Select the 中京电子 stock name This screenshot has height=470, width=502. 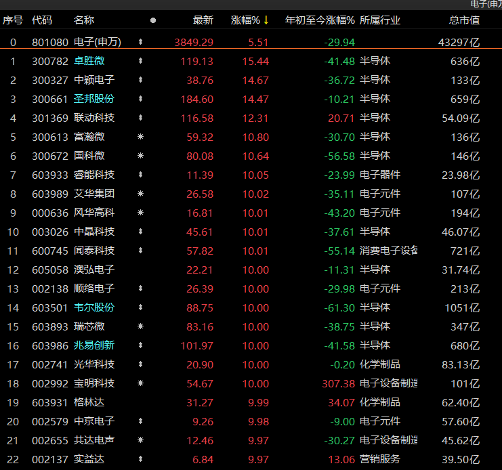tap(94, 421)
